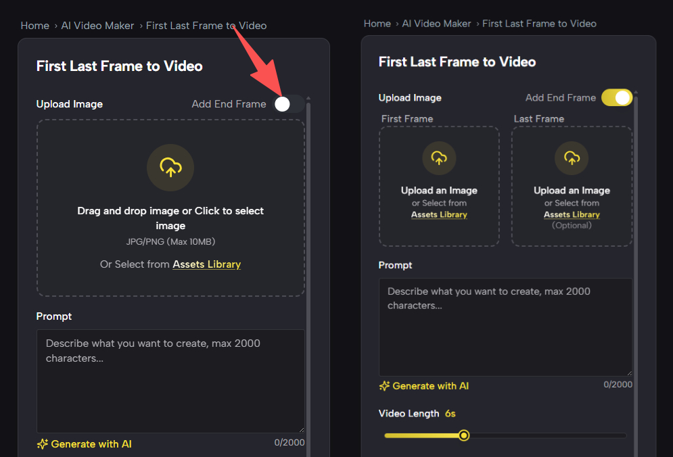Click Generate with AI text in left panel

point(91,444)
